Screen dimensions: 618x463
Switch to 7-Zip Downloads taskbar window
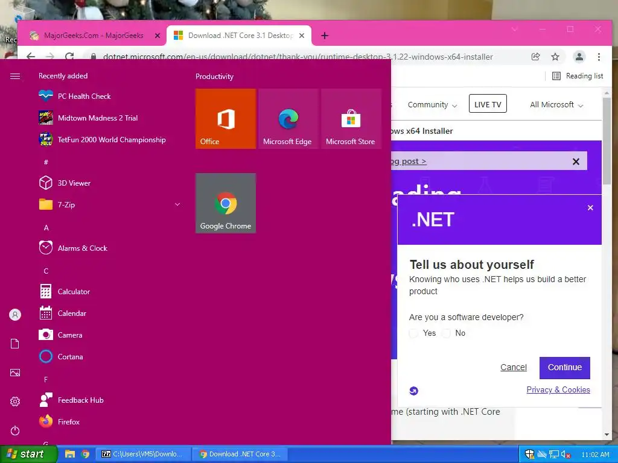(144, 454)
